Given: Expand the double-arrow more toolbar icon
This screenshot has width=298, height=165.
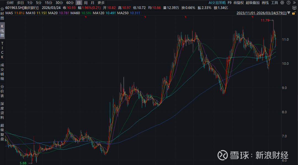Looking at the screenshot, I should click(294, 3).
